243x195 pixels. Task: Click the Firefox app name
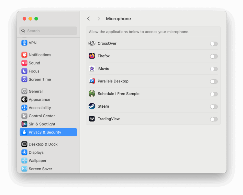tap(104, 56)
